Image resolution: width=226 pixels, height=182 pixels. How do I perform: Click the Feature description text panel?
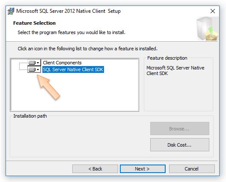click(175, 70)
